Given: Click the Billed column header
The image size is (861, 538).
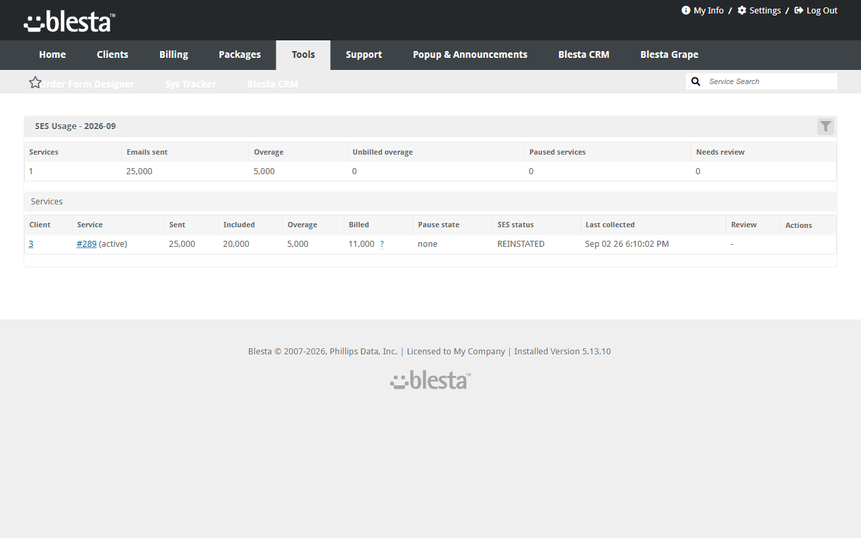Looking at the screenshot, I should point(359,225).
